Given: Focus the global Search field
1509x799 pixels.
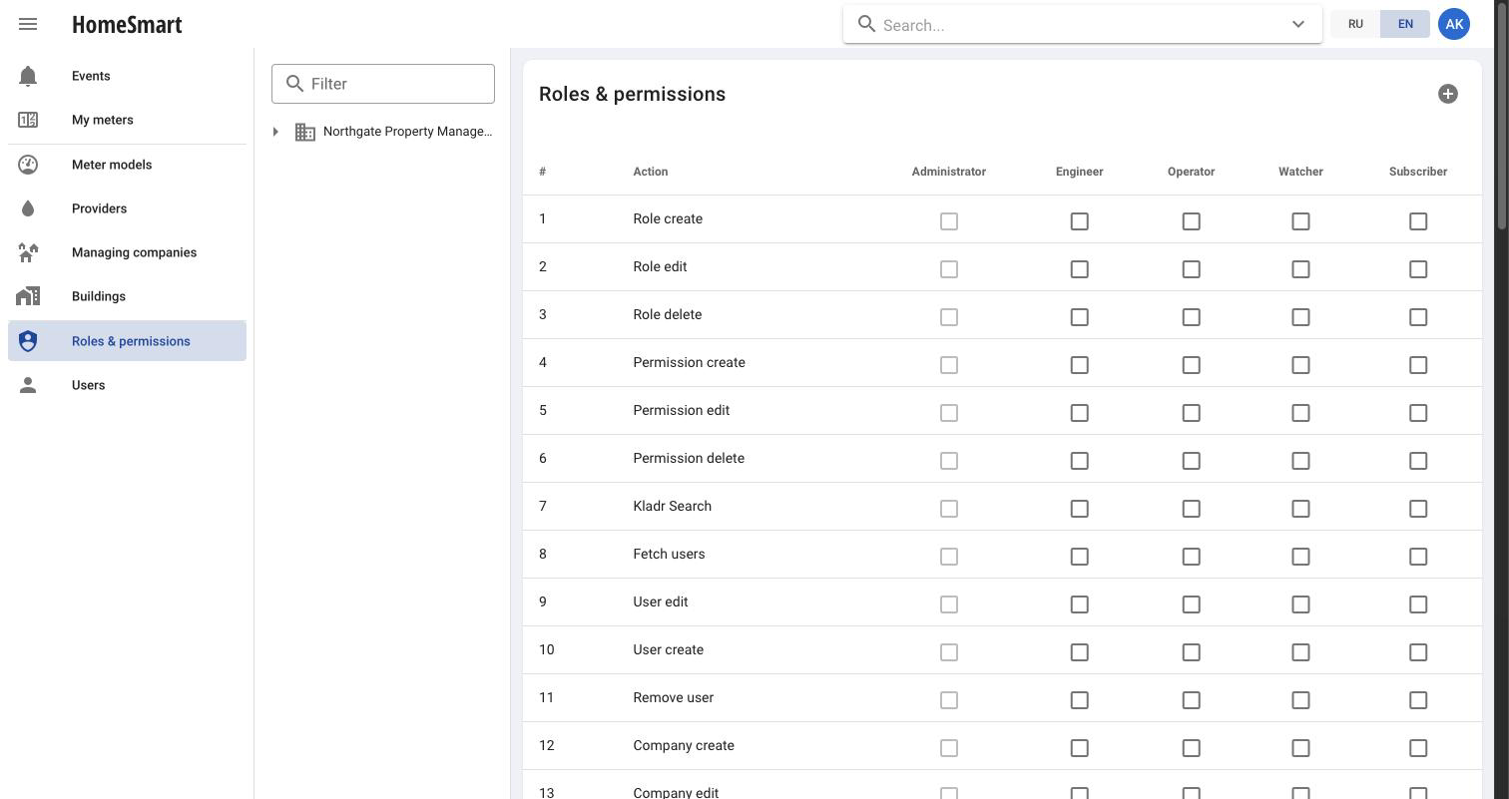Looking at the screenshot, I should point(1083,25).
